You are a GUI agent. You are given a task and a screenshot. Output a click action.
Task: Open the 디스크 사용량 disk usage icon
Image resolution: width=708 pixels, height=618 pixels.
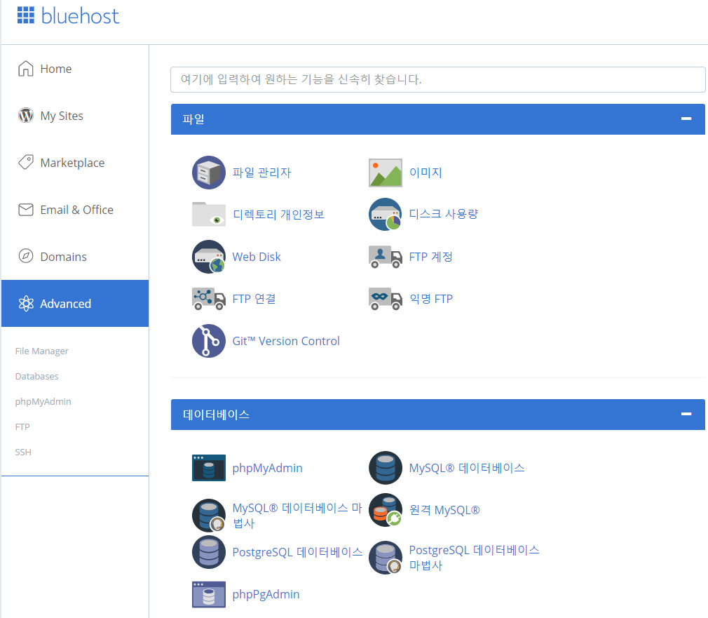point(385,214)
